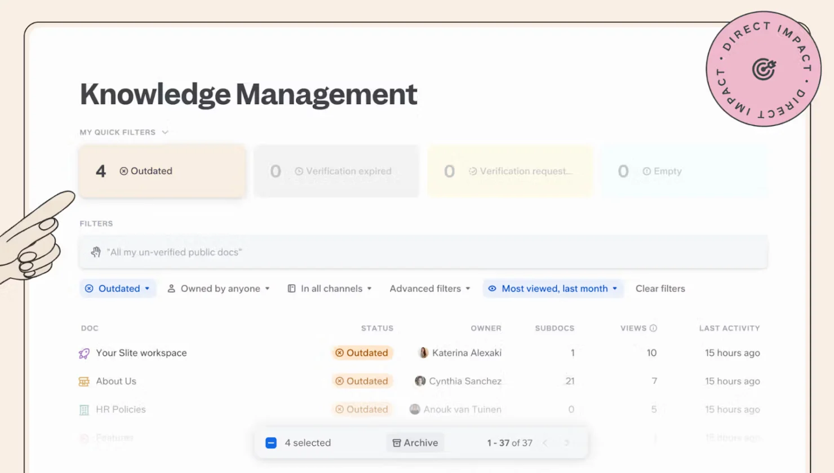Expand the Advanced filters dropdown
834x473 pixels.
click(x=430, y=289)
